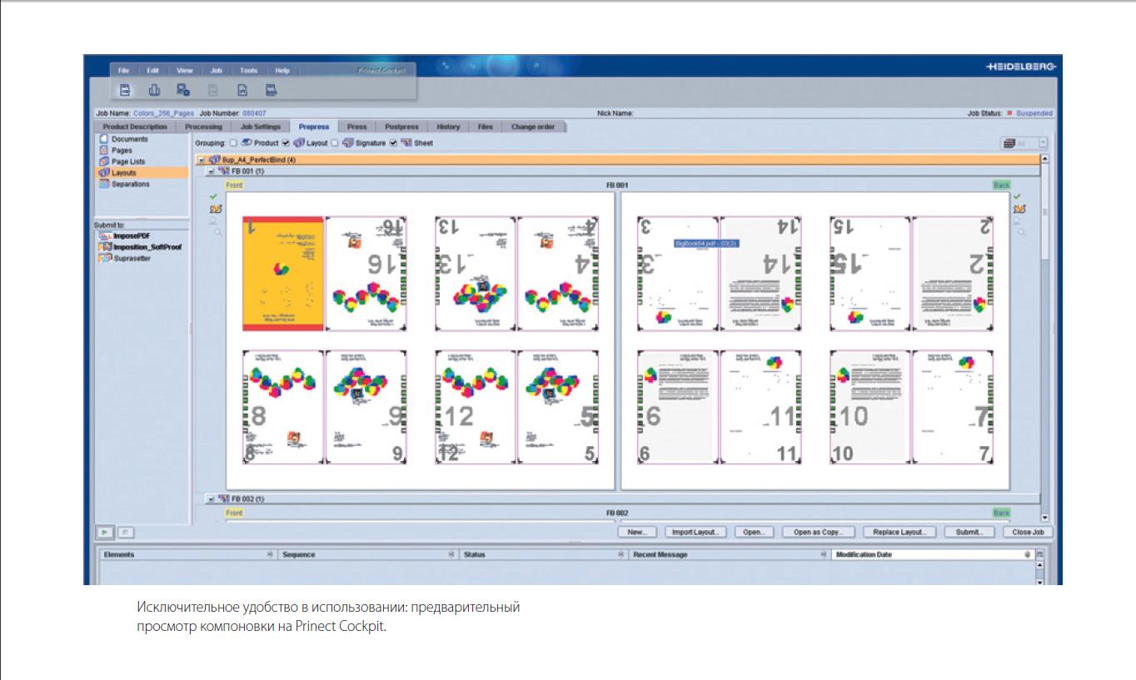Enable the Signature grouping checkbox
Screen dimensions: 1136x680
(x=335, y=143)
